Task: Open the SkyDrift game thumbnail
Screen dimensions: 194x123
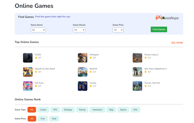Action: coord(82,72)
